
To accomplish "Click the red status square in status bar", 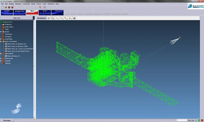I will pos(202,120).
